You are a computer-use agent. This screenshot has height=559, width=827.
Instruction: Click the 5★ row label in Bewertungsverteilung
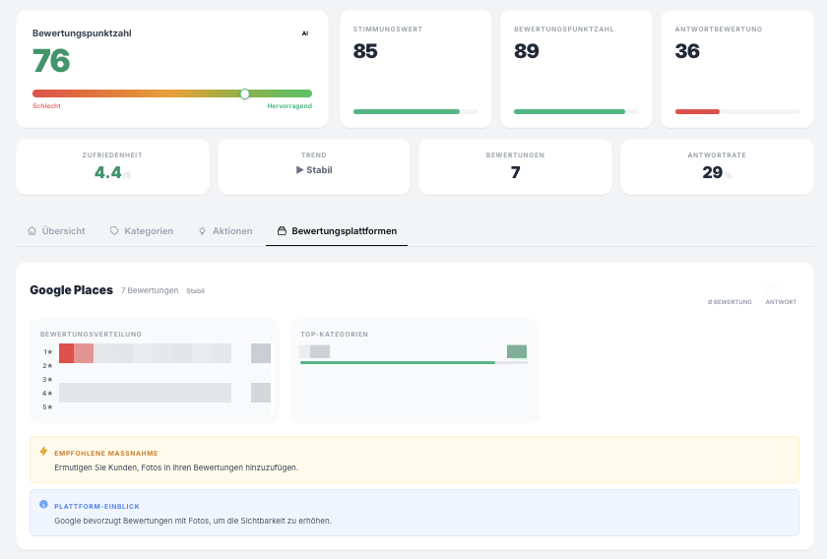[x=47, y=407]
